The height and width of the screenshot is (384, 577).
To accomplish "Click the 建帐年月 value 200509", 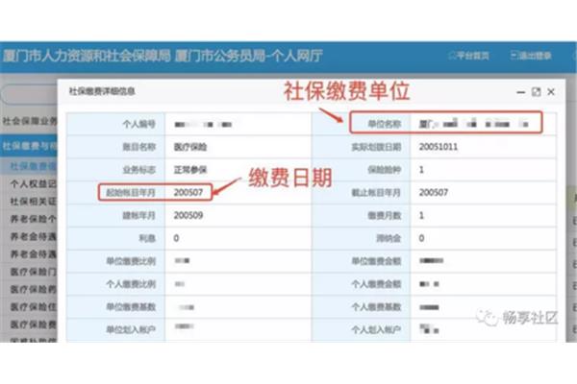I will tap(188, 215).
